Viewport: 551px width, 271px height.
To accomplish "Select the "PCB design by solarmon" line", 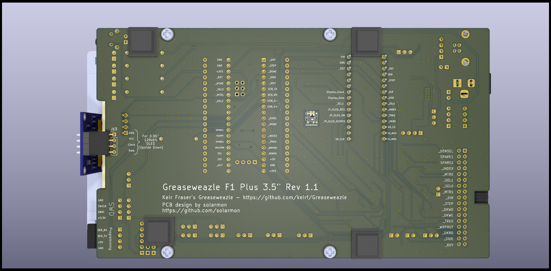I will click(x=194, y=205).
